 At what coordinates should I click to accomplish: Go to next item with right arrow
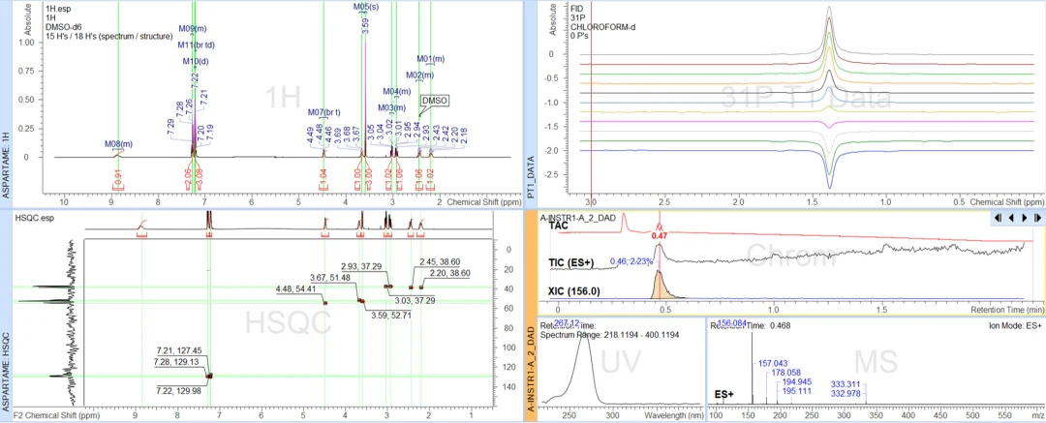[x=1024, y=218]
